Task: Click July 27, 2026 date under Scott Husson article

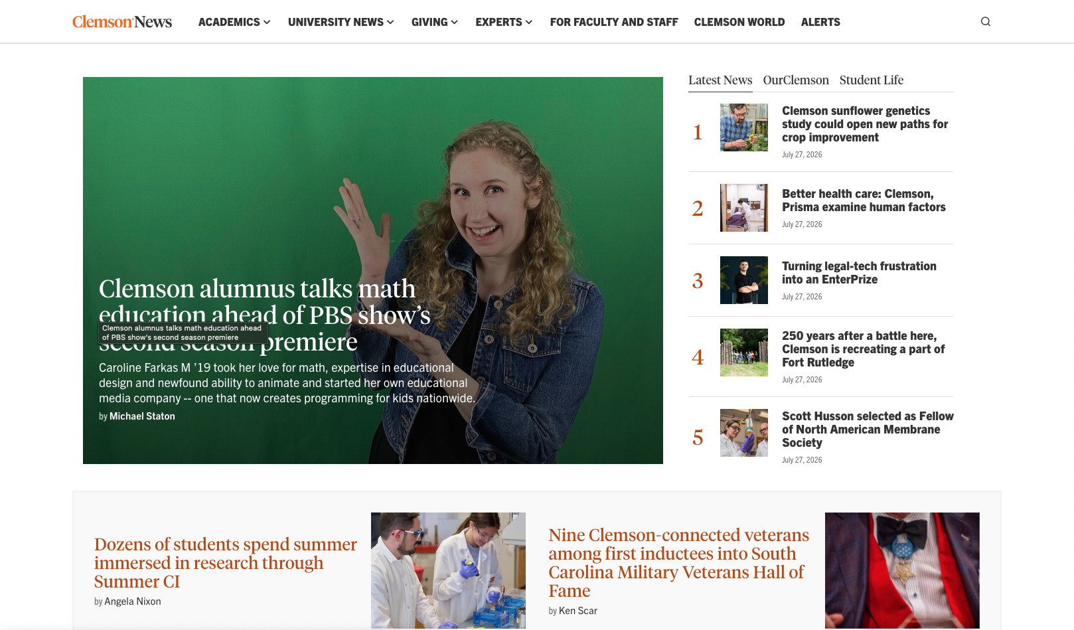Action: click(x=802, y=460)
